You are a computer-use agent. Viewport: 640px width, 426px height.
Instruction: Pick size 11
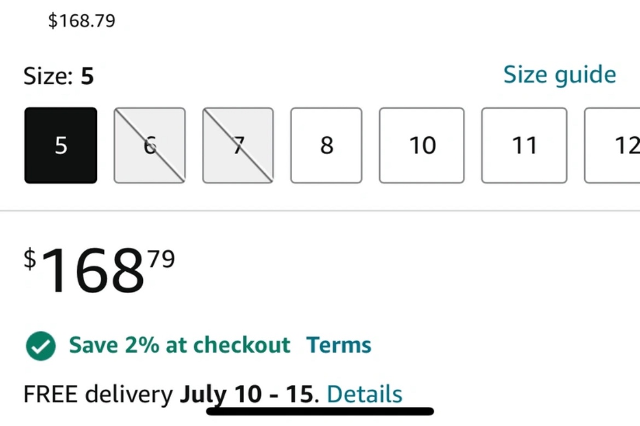(524, 145)
